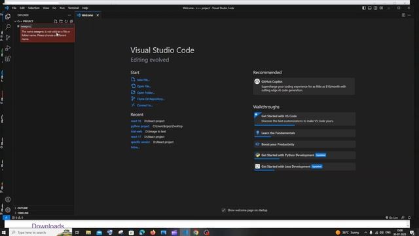Viewport: 419px width, 236px height.
Task: Toggle Show welcome page on startup checkbox
Action: (x=223, y=210)
